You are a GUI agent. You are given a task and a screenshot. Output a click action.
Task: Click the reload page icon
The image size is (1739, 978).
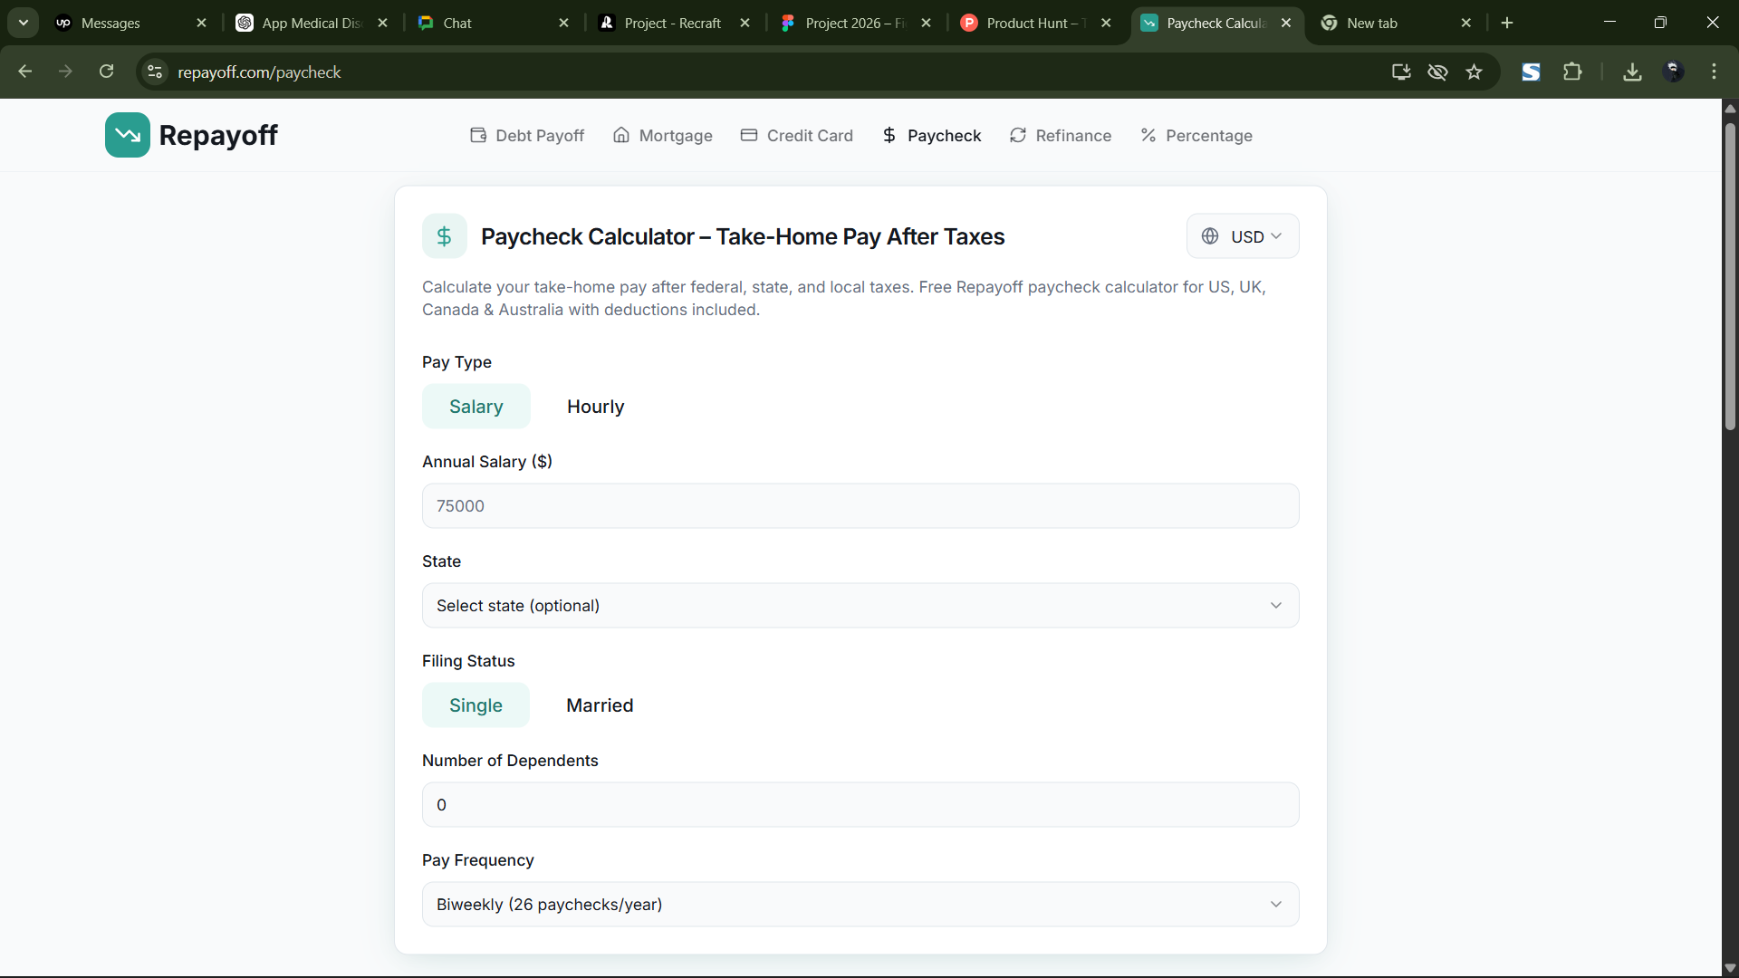pyautogui.click(x=106, y=72)
